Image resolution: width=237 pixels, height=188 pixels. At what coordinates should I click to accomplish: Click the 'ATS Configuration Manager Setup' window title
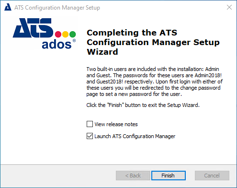click(57, 8)
